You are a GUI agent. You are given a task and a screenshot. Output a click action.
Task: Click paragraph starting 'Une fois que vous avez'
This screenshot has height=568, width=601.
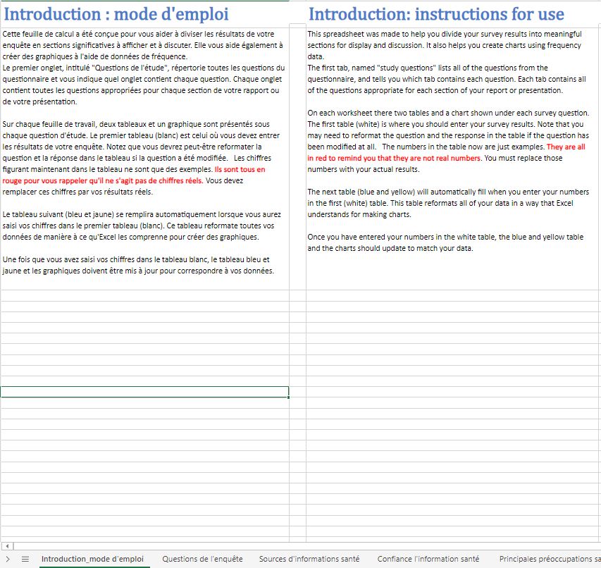141,266
